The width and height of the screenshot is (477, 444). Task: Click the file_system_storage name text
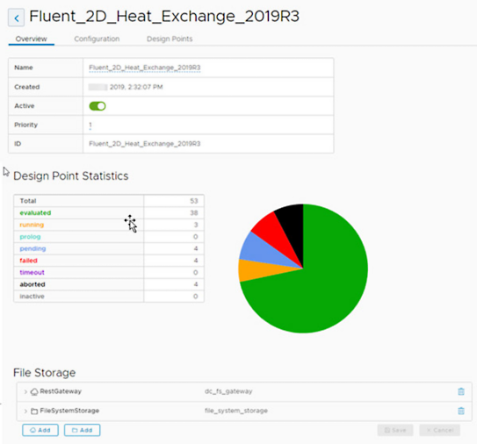point(236,411)
